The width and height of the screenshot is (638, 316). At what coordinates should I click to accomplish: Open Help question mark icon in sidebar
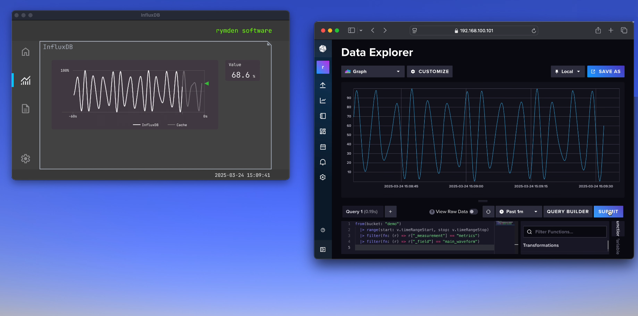tap(323, 230)
